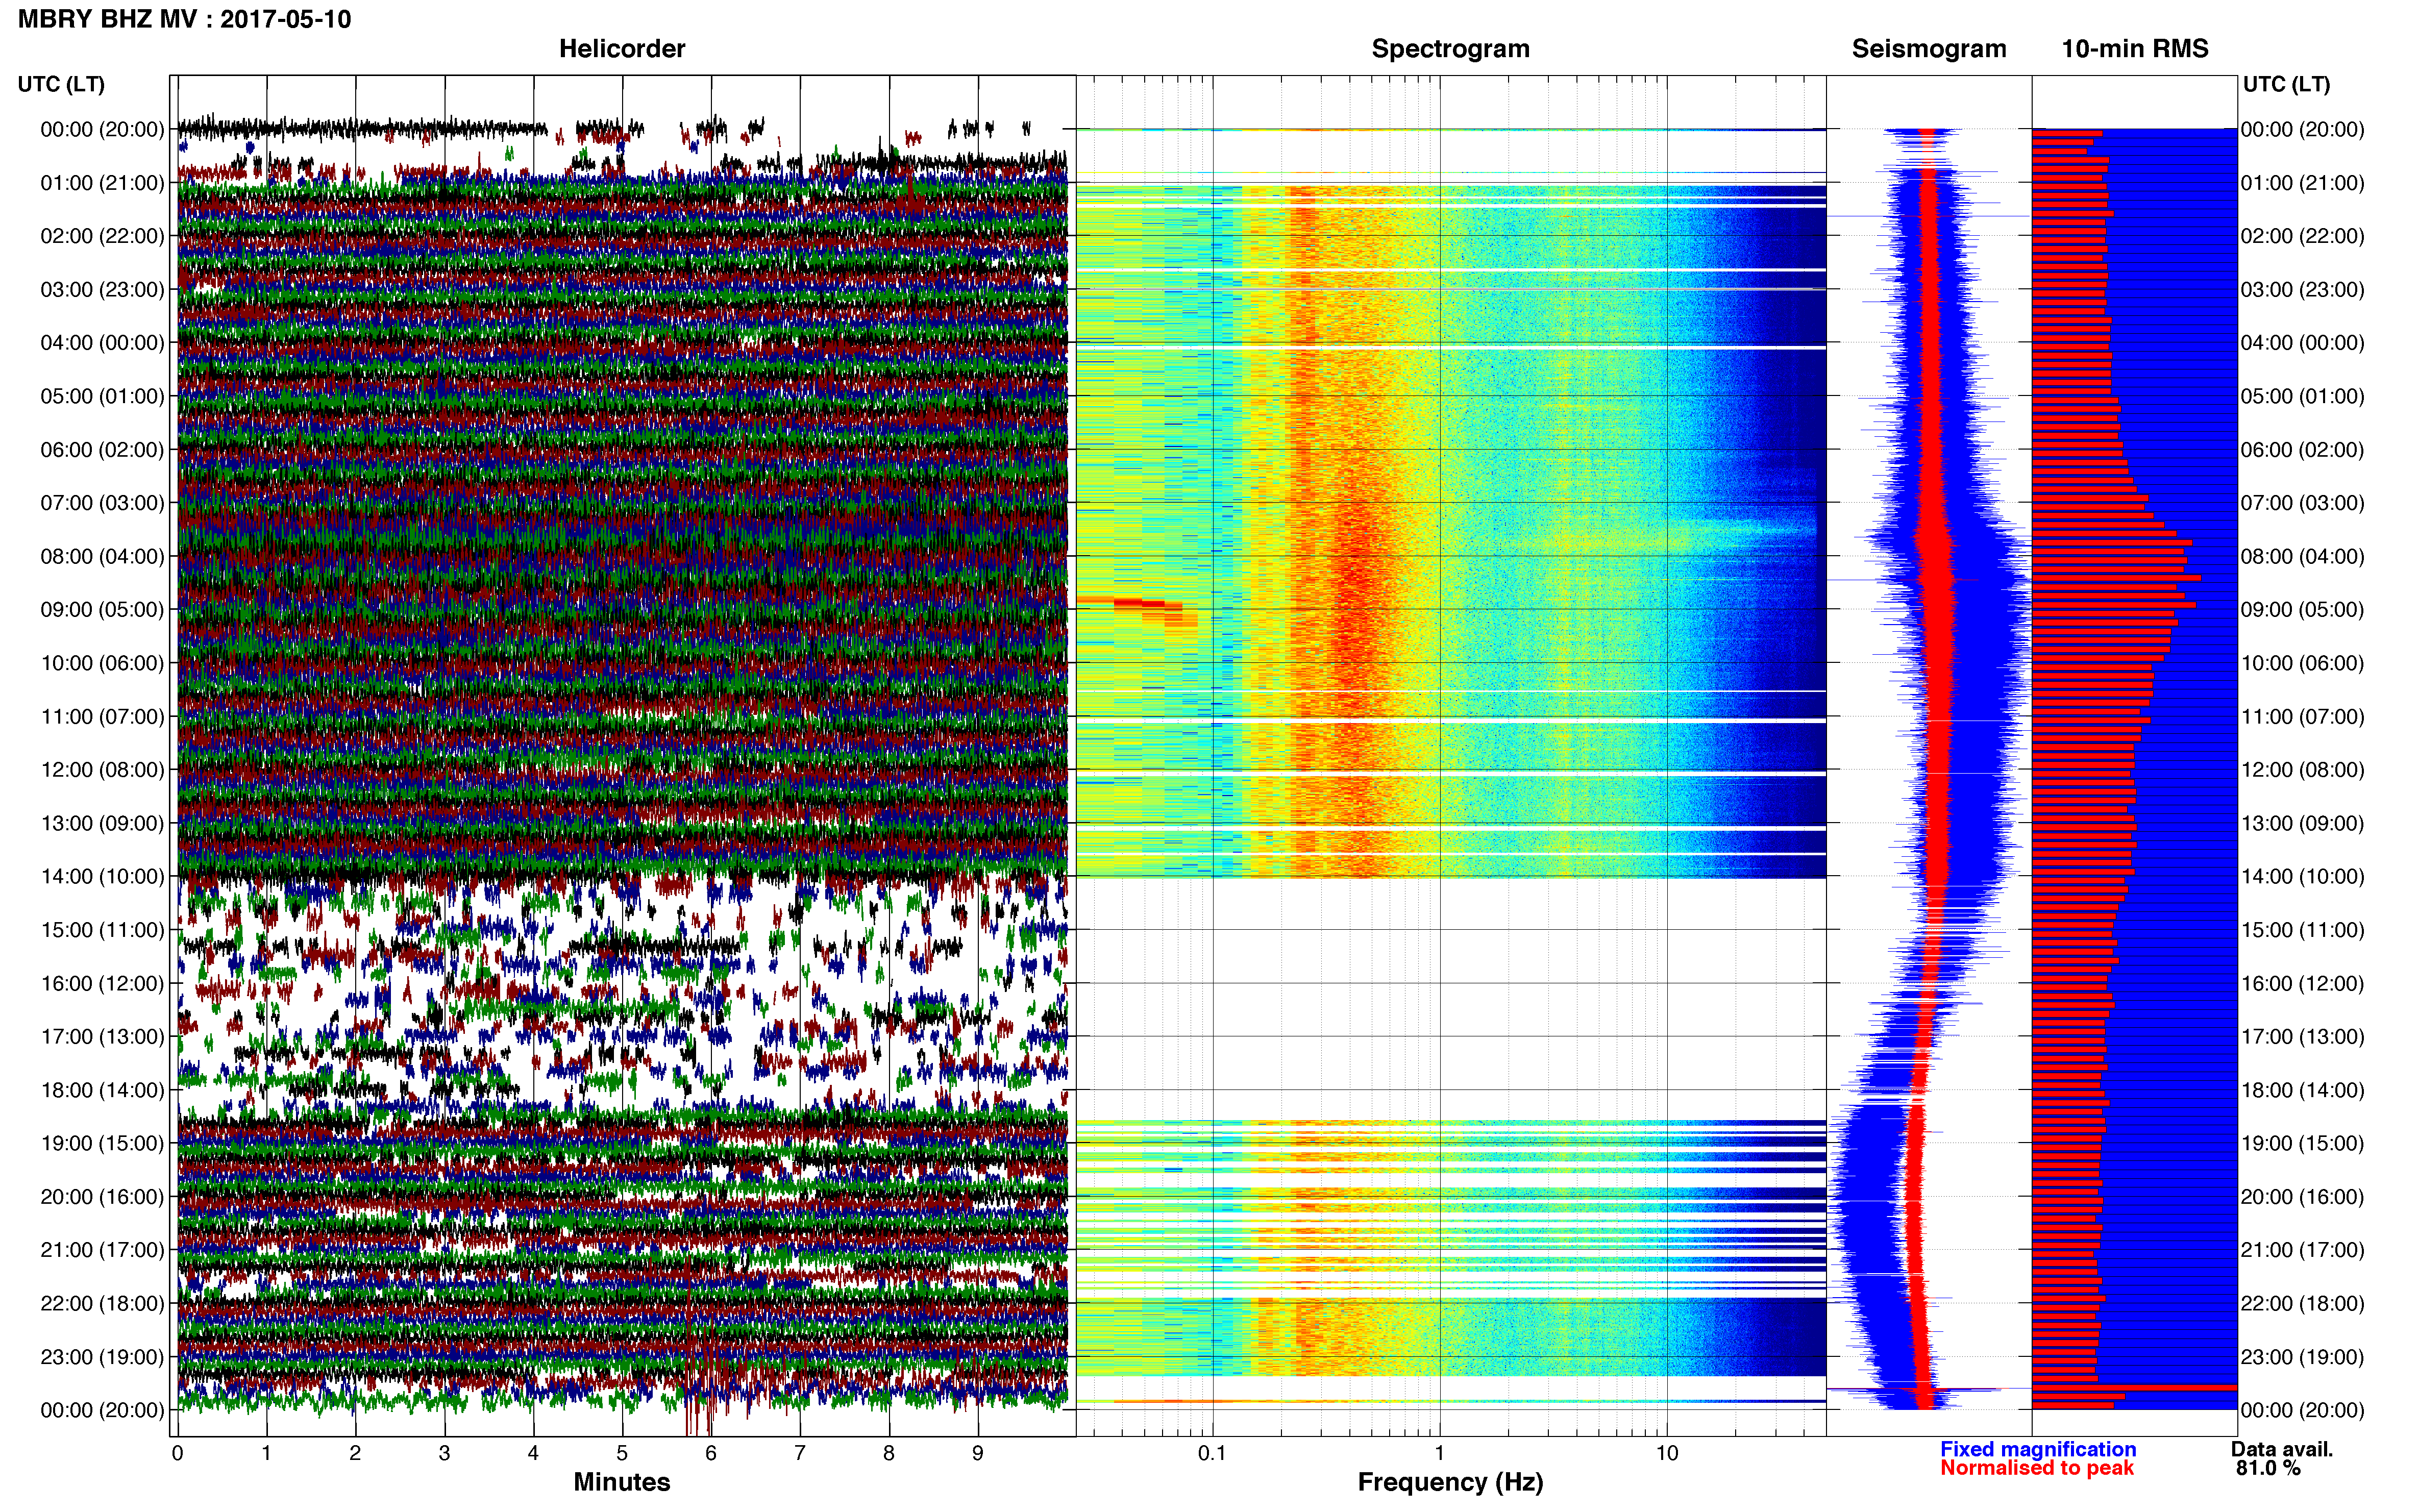Click the title 'MBRY BHZ MV : 2017-05-10'
2419x1512 pixels.
pos(185,19)
